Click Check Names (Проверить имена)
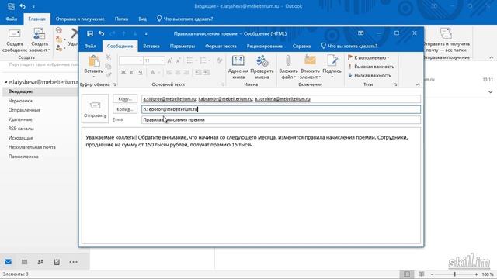Viewport: 497px width, 279px height. point(262,67)
